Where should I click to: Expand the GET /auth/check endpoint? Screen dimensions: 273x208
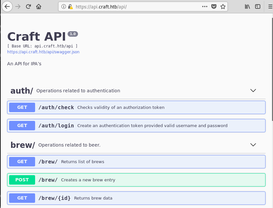tap(136, 107)
